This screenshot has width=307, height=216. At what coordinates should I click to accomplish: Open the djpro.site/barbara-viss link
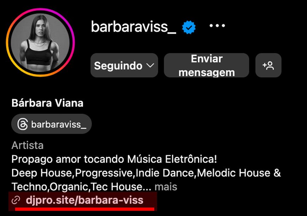85,200
